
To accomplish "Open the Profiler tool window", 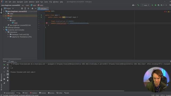I will tap(59, 93).
